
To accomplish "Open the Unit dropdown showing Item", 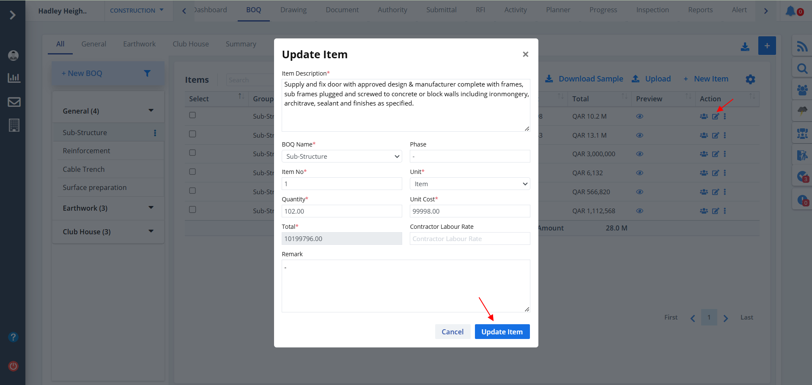I will 469,184.
